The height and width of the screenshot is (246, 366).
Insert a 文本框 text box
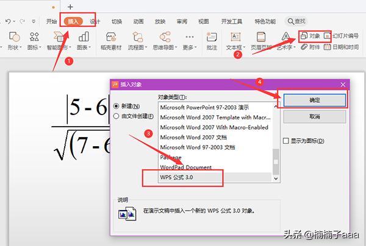(235, 41)
